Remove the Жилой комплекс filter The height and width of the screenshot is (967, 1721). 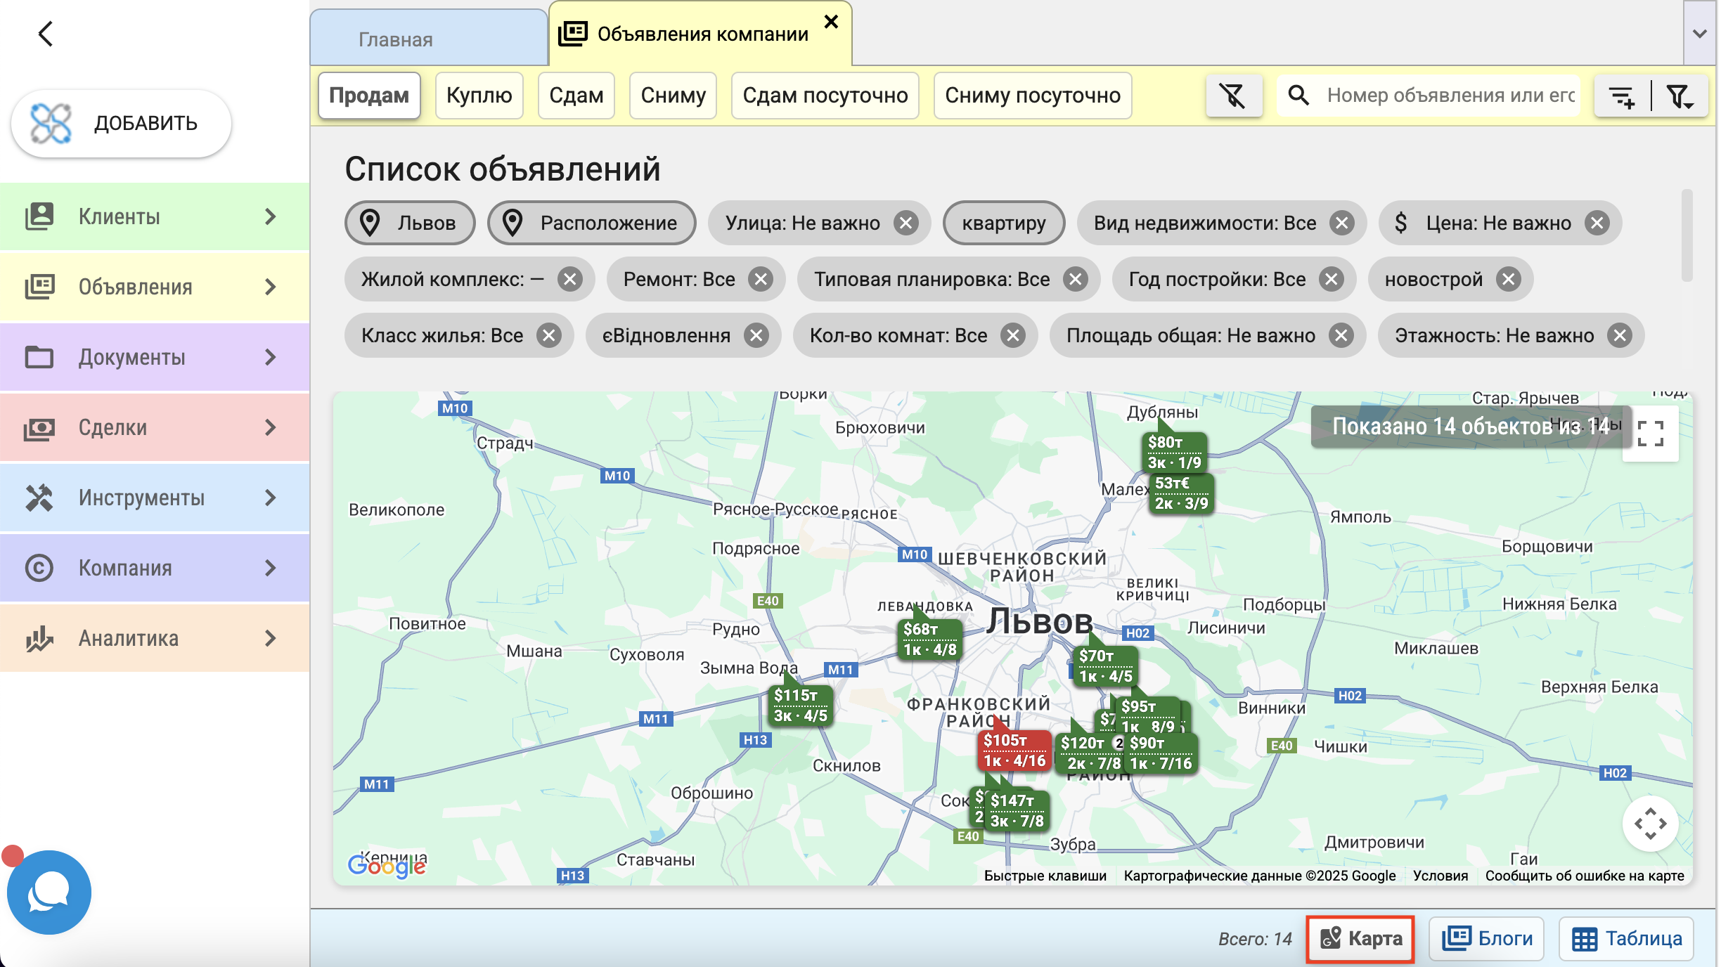tap(570, 279)
